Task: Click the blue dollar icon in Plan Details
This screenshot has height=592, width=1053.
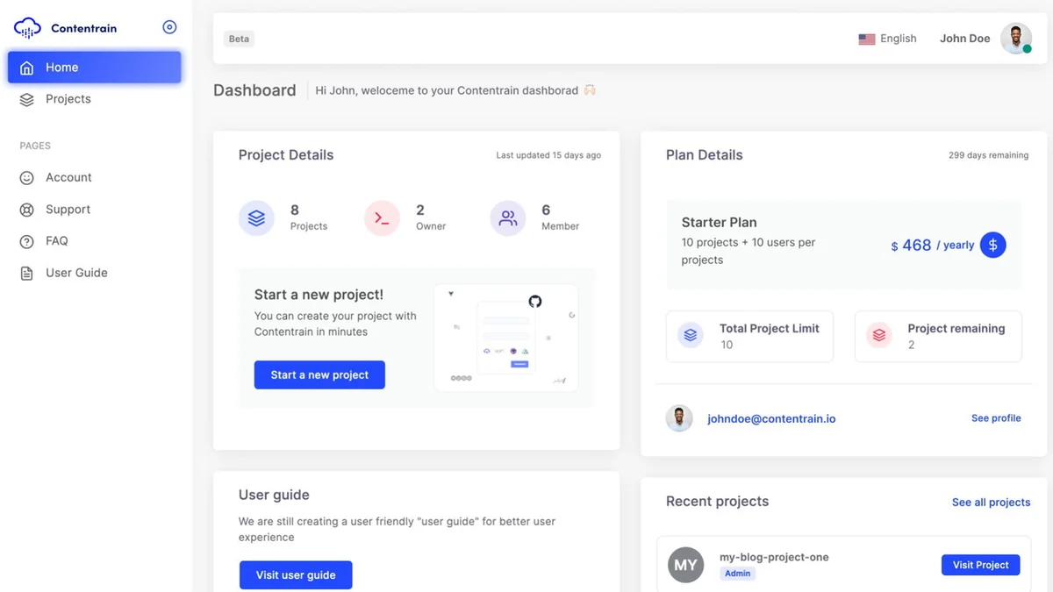Action: [993, 245]
